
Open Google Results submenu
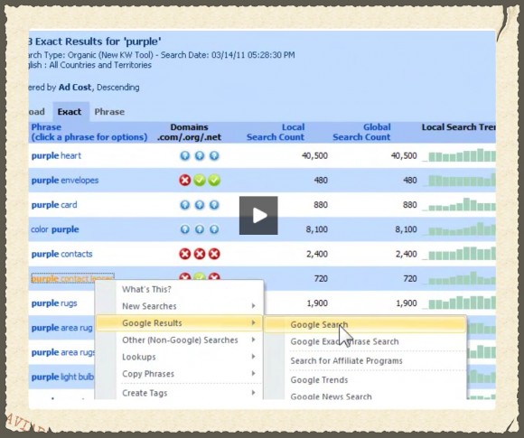point(179,323)
